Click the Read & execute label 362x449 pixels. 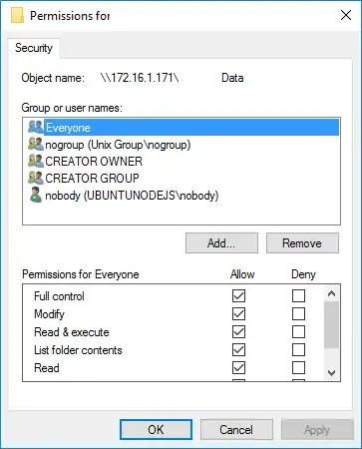pyautogui.click(x=72, y=332)
